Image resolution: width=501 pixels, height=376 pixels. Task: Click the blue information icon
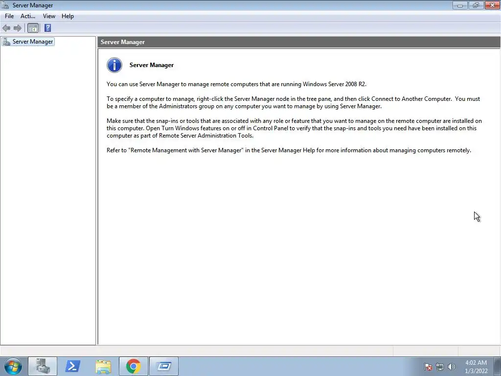point(114,65)
